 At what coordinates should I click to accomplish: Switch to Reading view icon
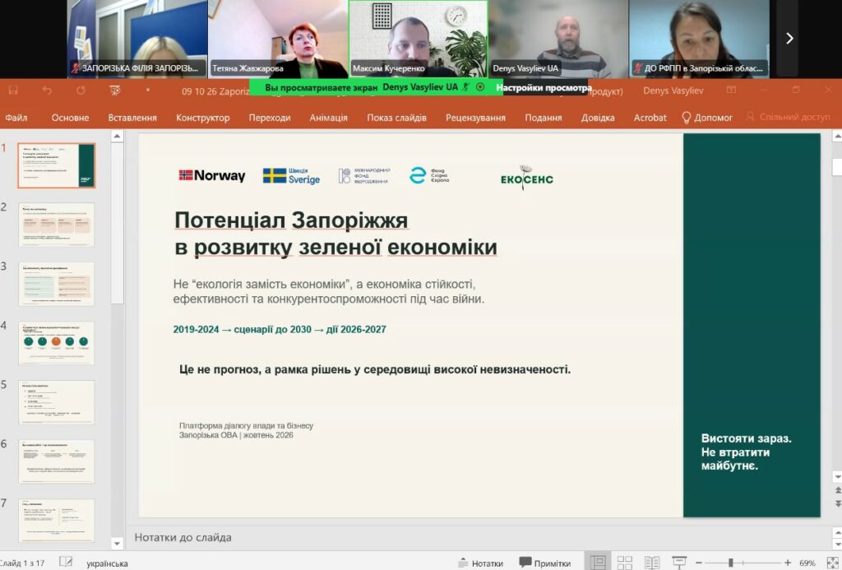point(652,563)
